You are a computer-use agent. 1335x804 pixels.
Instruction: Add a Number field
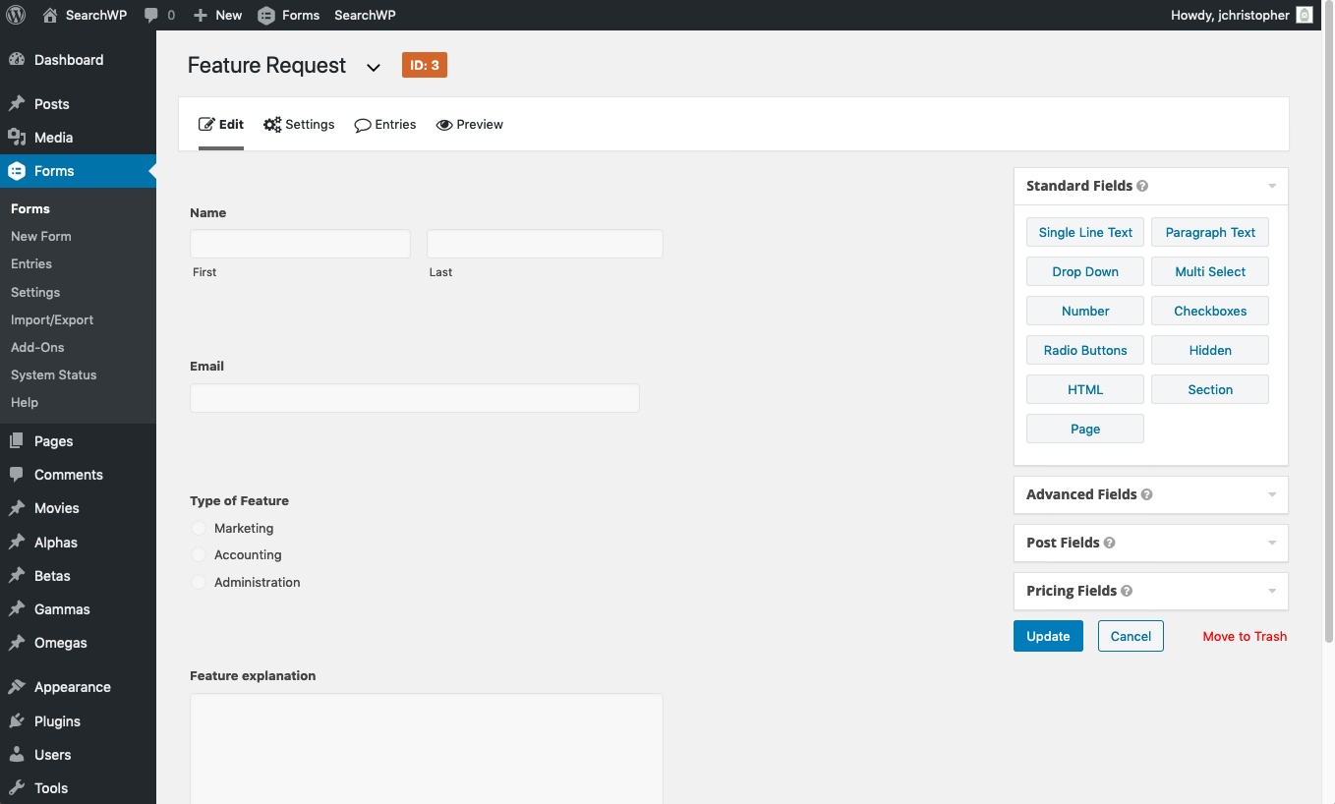click(x=1085, y=311)
